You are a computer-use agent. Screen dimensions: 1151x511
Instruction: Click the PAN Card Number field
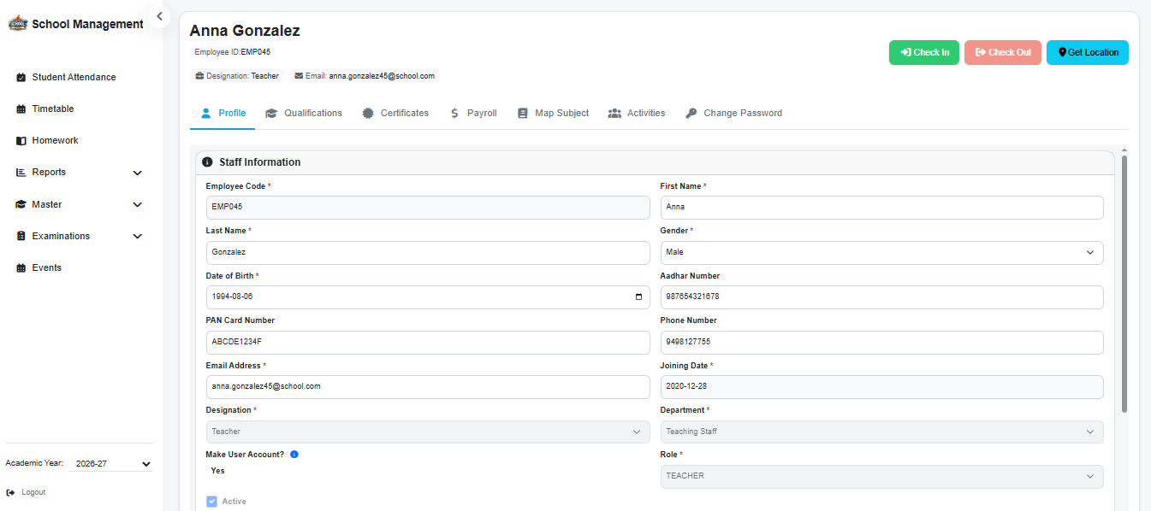428,342
